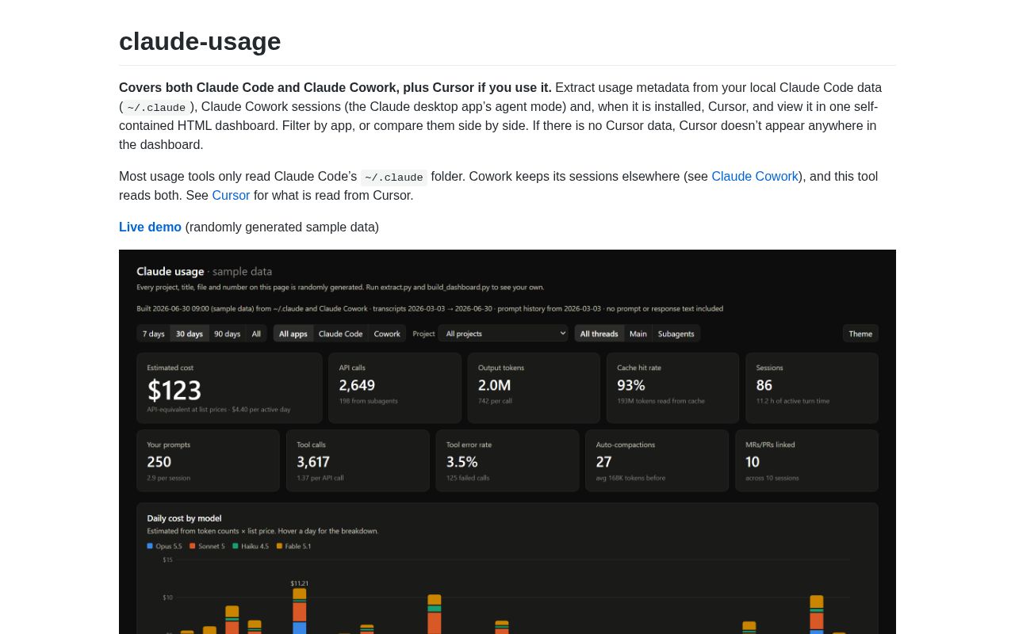Choose the All time range

point(256,334)
